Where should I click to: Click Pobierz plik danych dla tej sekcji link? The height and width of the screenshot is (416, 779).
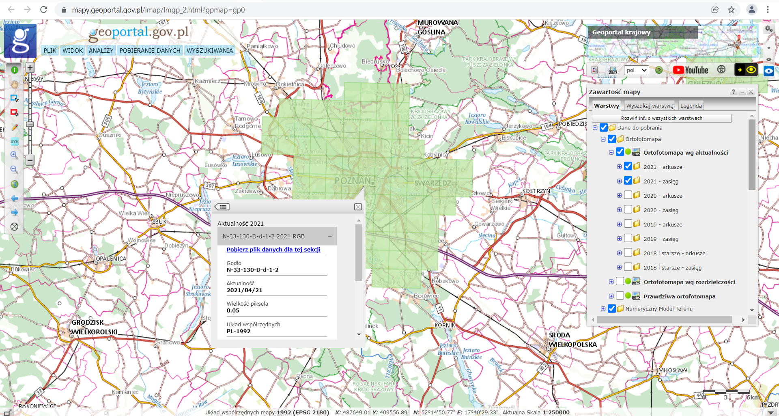pyautogui.click(x=273, y=250)
